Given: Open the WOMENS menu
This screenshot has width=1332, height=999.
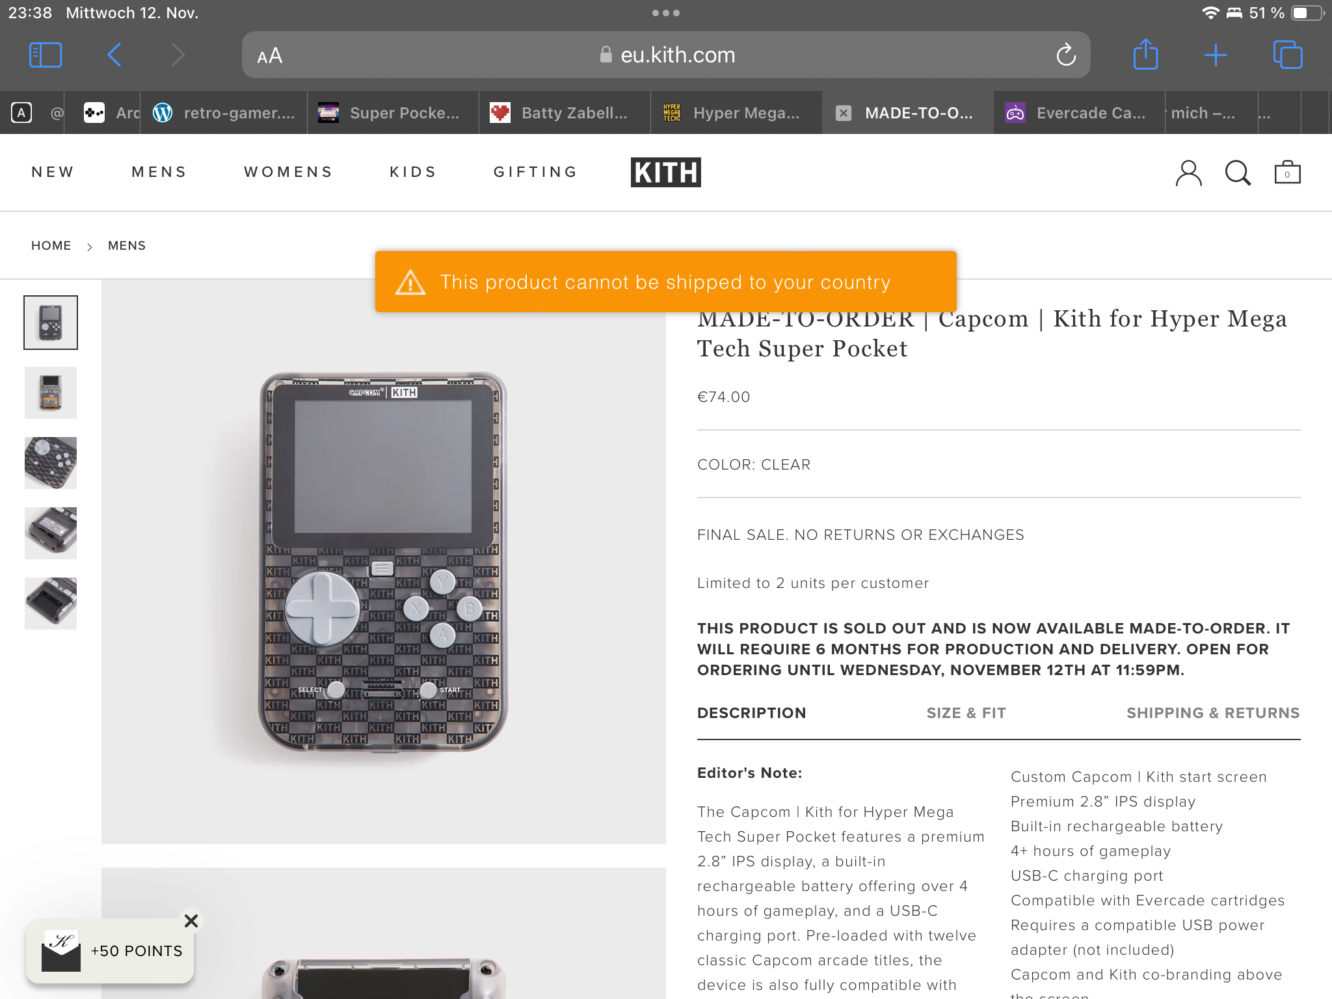Looking at the screenshot, I should (288, 172).
